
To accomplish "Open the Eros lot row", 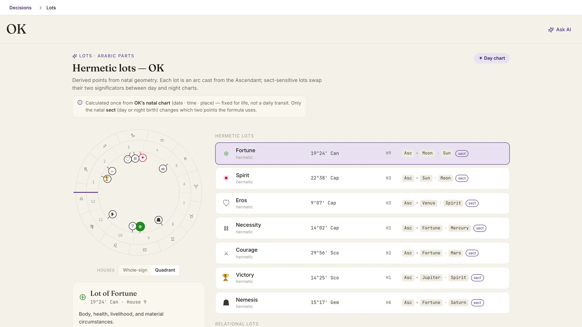I will tap(362, 203).
